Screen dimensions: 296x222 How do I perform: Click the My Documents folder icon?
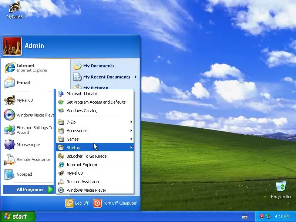pos(77,66)
